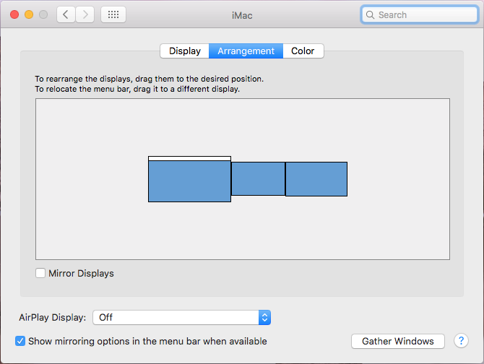Click the magnifier icon in the search field
Viewport: 484px width, 364px height.
[x=370, y=15]
